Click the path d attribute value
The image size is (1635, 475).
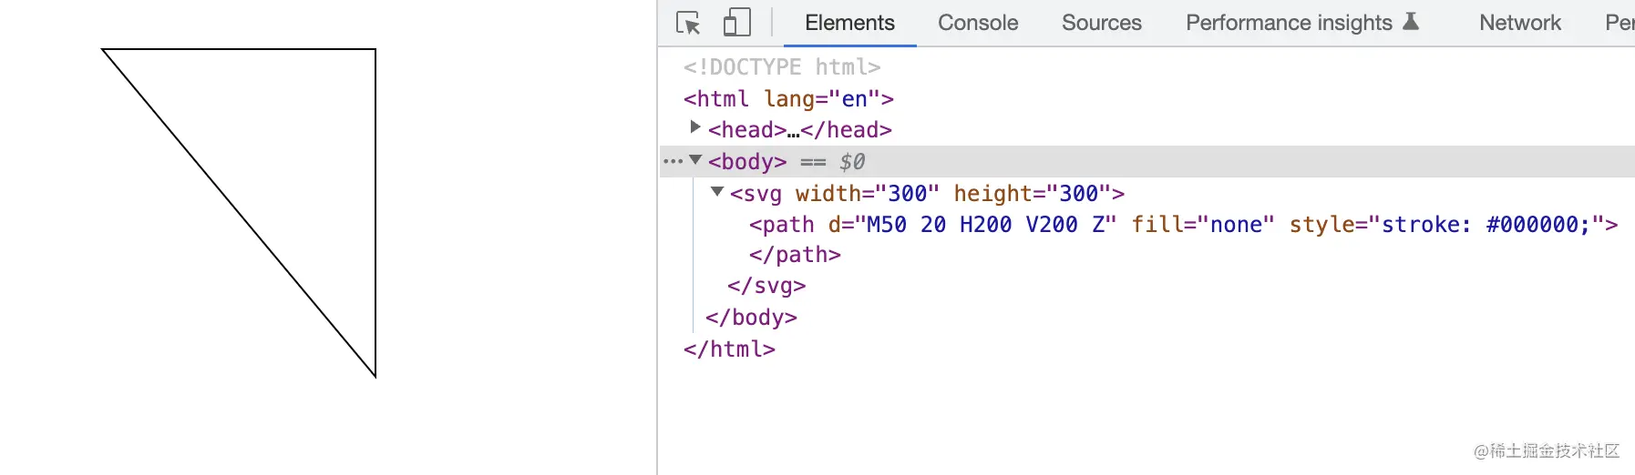pyautogui.click(x=984, y=225)
